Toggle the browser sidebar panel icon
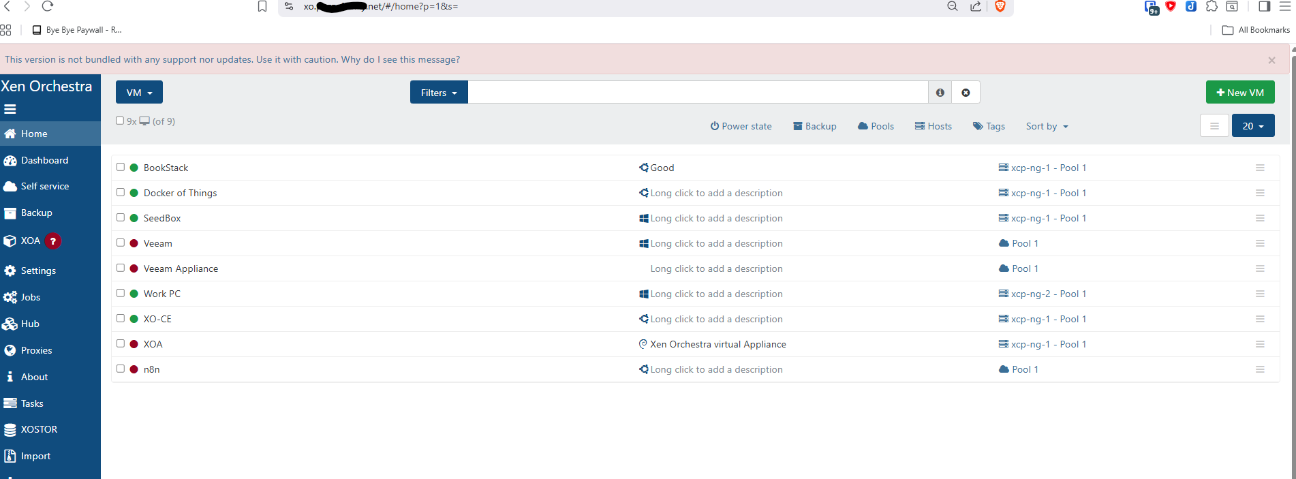 pyautogui.click(x=1264, y=6)
